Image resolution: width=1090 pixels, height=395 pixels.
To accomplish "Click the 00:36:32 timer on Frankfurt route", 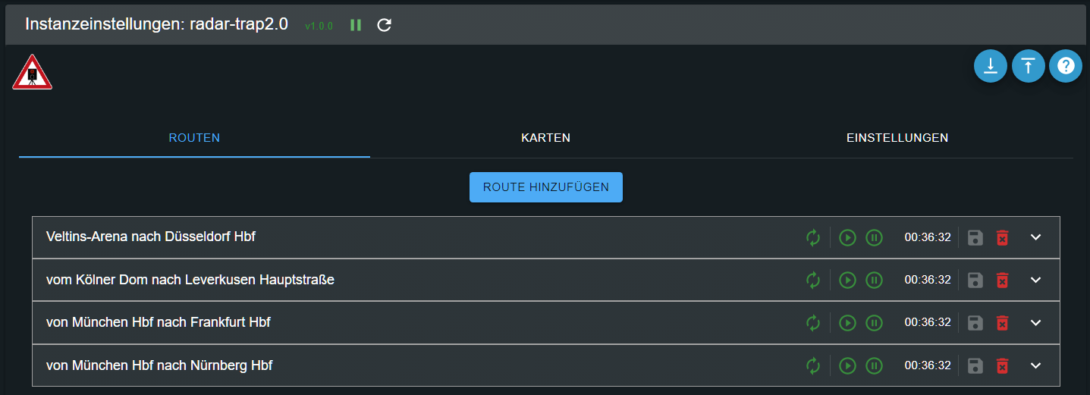I will pos(928,323).
